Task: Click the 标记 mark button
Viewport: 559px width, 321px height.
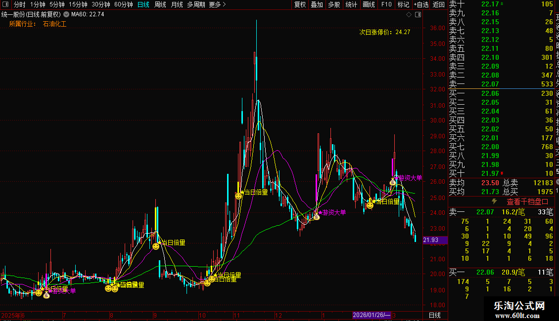Action: pos(403,4)
